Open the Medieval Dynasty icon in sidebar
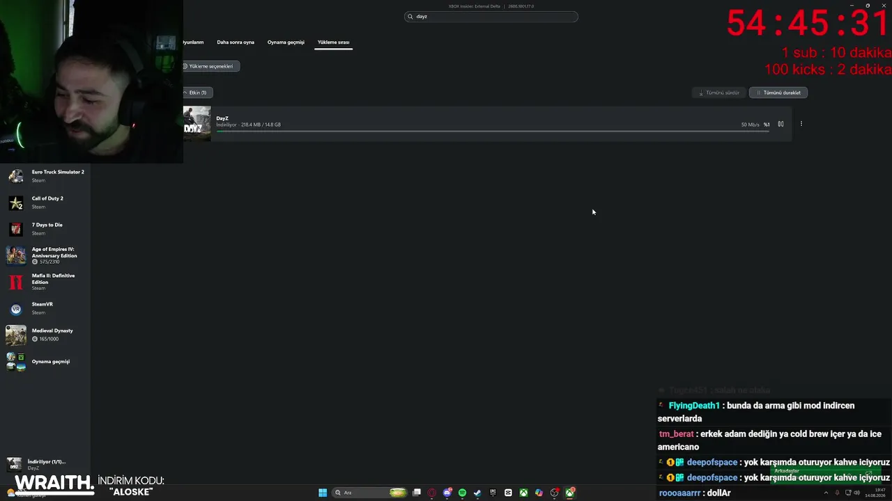The image size is (892, 501). coord(16,335)
